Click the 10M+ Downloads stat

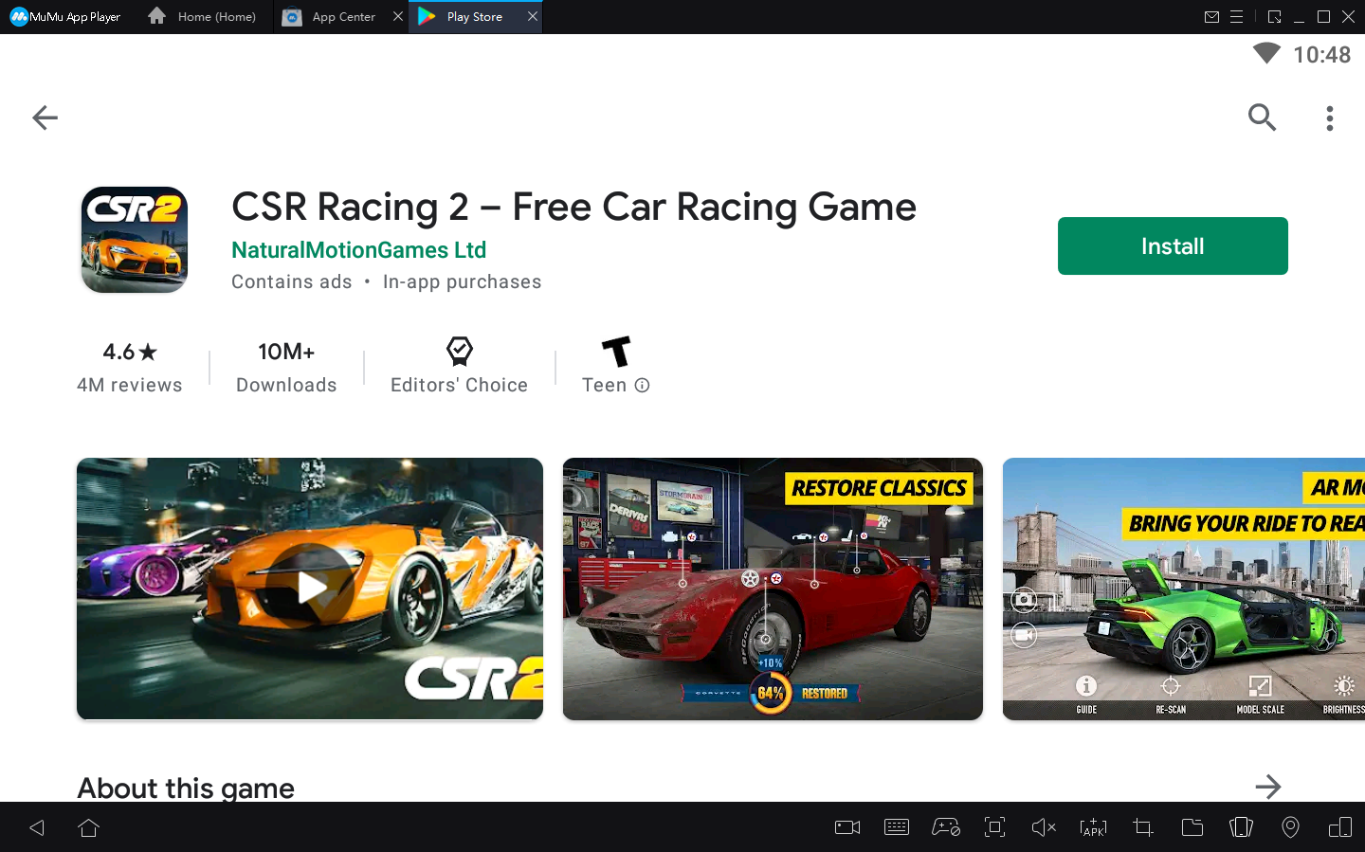point(286,367)
